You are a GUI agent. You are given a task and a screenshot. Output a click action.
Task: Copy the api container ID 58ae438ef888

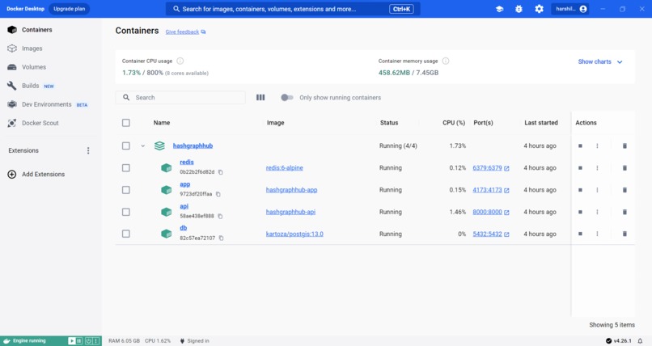point(220,217)
